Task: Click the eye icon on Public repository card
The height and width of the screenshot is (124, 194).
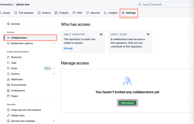Action: pos(101,34)
